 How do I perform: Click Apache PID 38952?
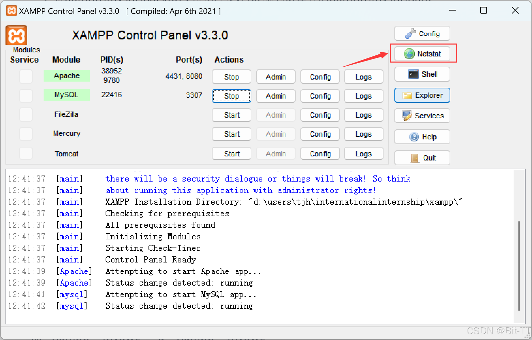(112, 71)
